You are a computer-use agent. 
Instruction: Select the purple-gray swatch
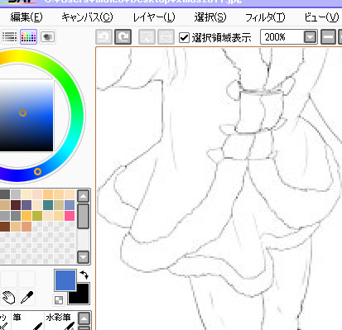[x=26, y=205]
